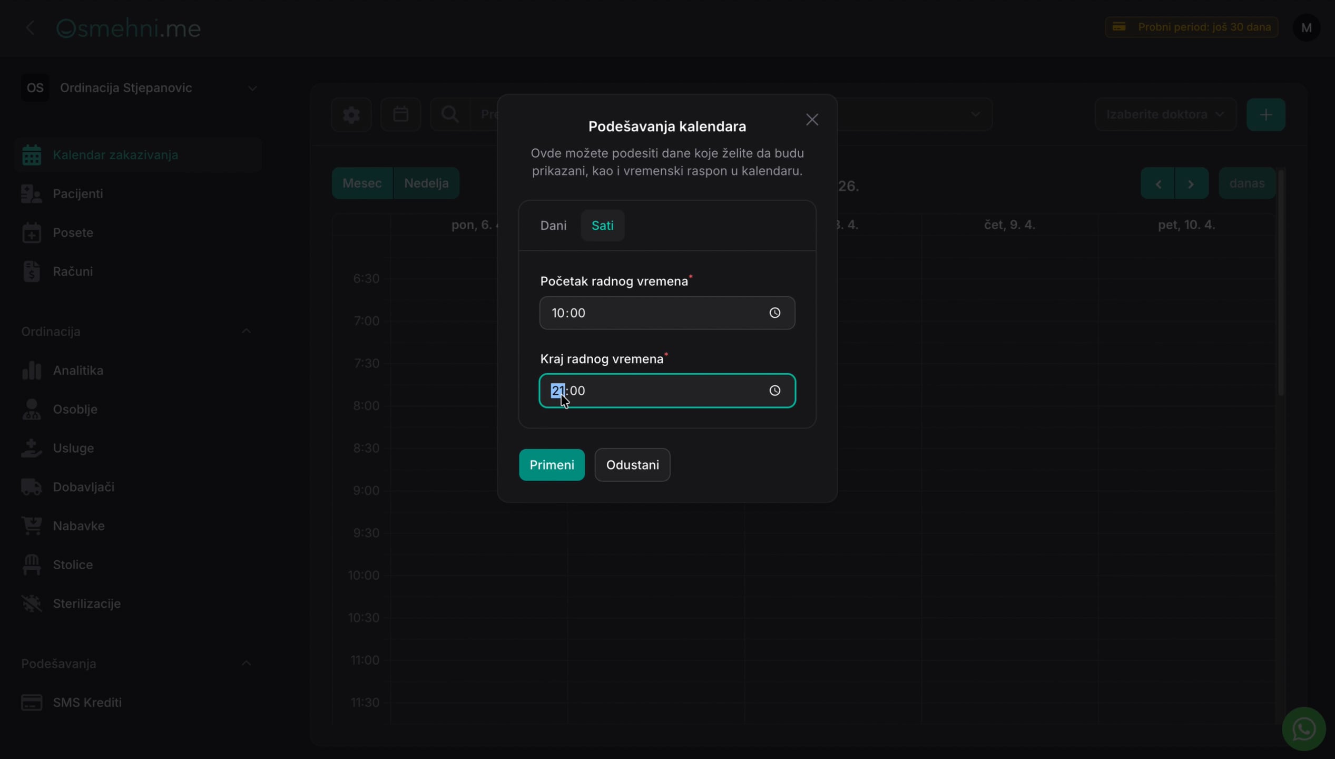1335x759 pixels.
Task: Open Sterilizacije from the sidebar
Action: click(86, 604)
